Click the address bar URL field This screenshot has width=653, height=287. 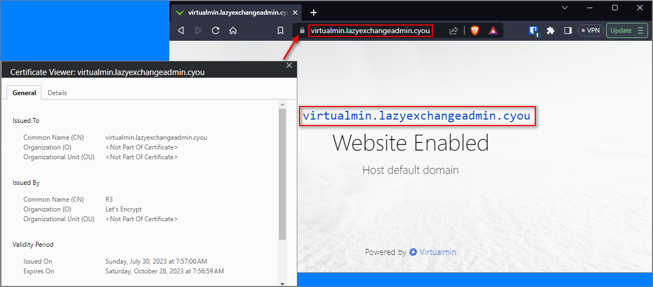coord(370,31)
